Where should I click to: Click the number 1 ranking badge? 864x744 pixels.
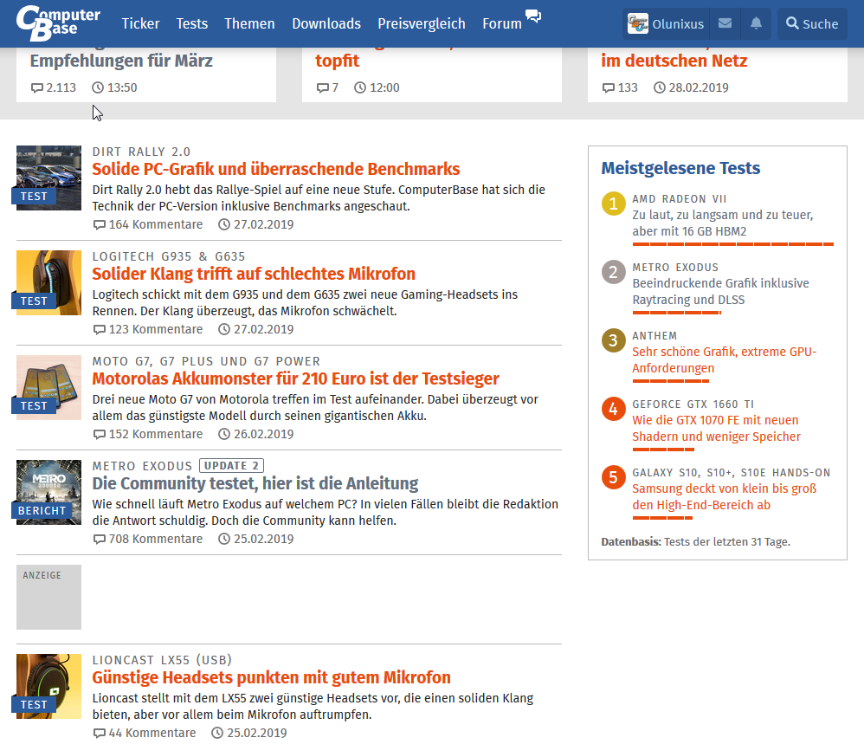(613, 204)
